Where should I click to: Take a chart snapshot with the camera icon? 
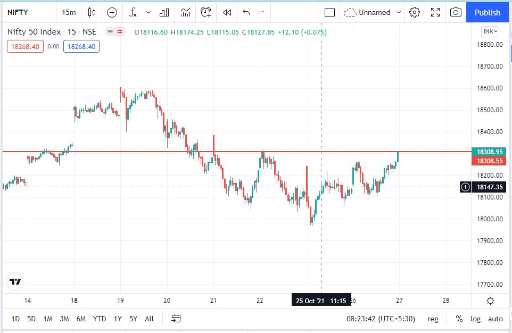point(455,12)
